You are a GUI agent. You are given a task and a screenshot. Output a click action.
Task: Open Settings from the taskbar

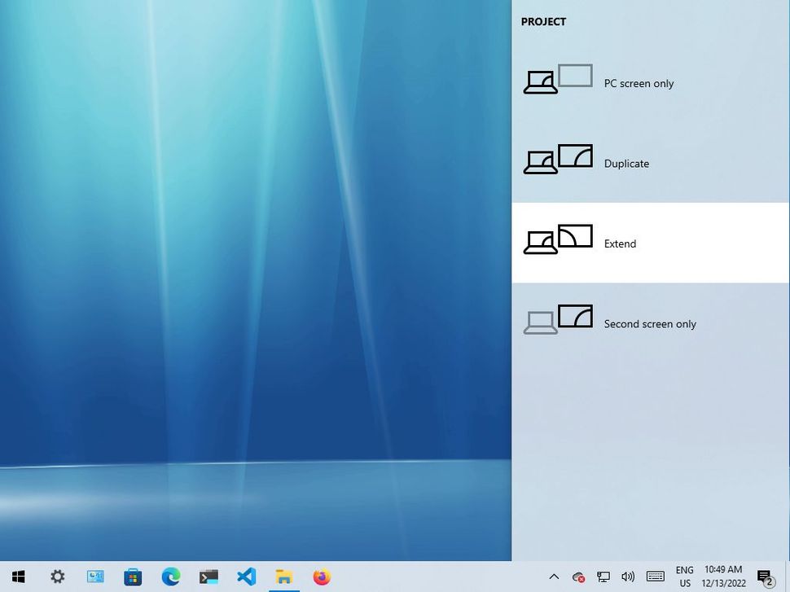[x=57, y=577]
